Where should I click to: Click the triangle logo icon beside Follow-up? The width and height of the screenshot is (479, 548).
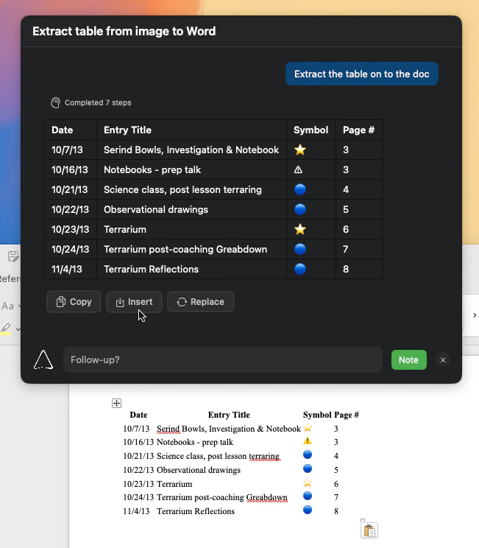43,359
